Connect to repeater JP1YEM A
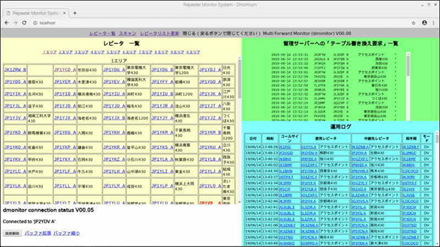Image resolution: width=440 pixels, height=247 pixels. [x=65, y=82]
